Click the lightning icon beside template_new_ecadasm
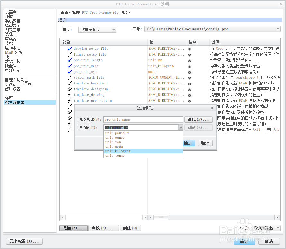Image resolution: width=286 pixels, height=249 pixels. 70,101
